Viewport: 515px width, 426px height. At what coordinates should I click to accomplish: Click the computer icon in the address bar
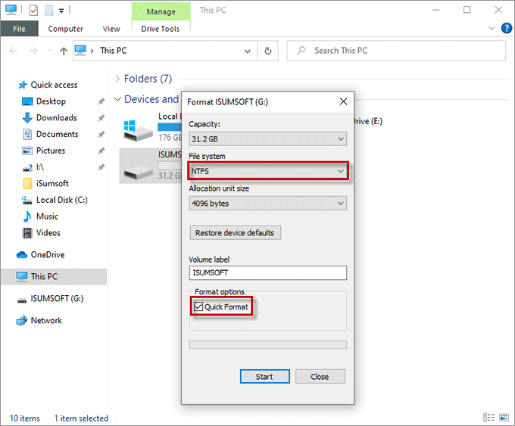pyautogui.click(x=80, y=50)
